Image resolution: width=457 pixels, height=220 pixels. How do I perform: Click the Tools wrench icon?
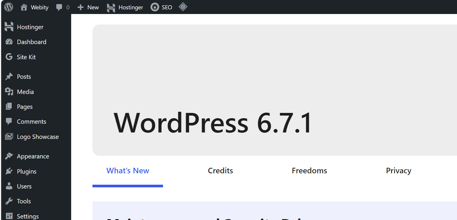[x=9, y=201]
